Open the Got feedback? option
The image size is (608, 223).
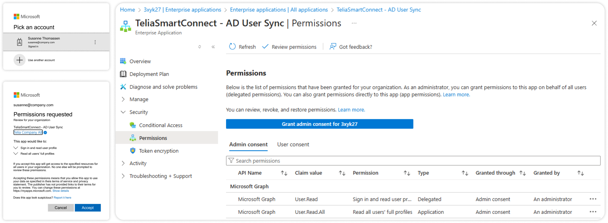coord(351,47)
